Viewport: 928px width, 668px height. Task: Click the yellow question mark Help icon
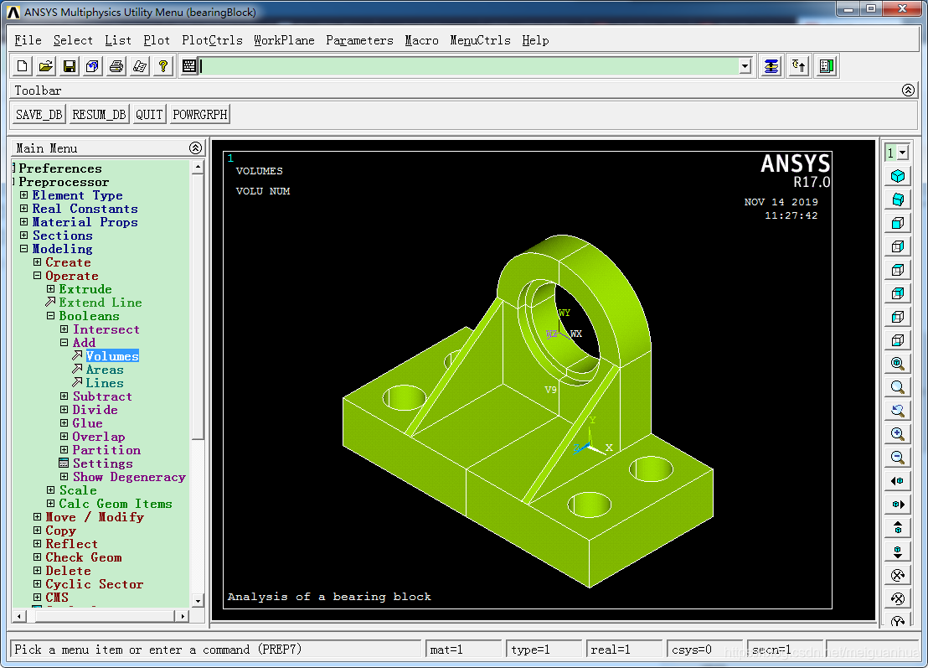coord(163,66)
